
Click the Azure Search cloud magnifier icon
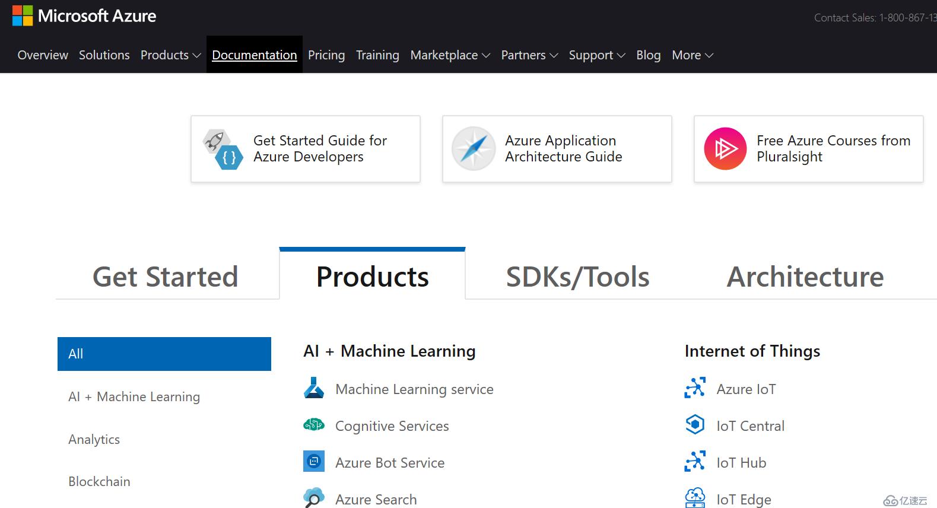pos(314,498)
